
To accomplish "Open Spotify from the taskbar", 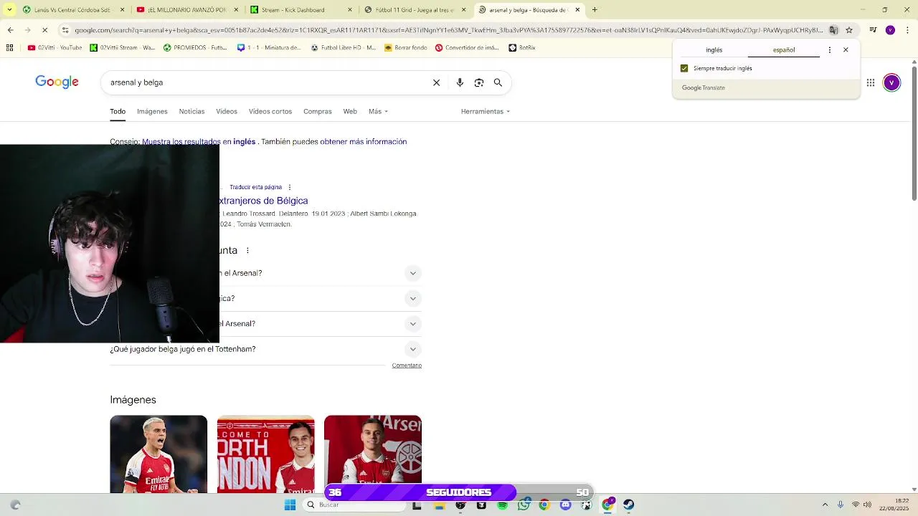I will pos(502,505).
